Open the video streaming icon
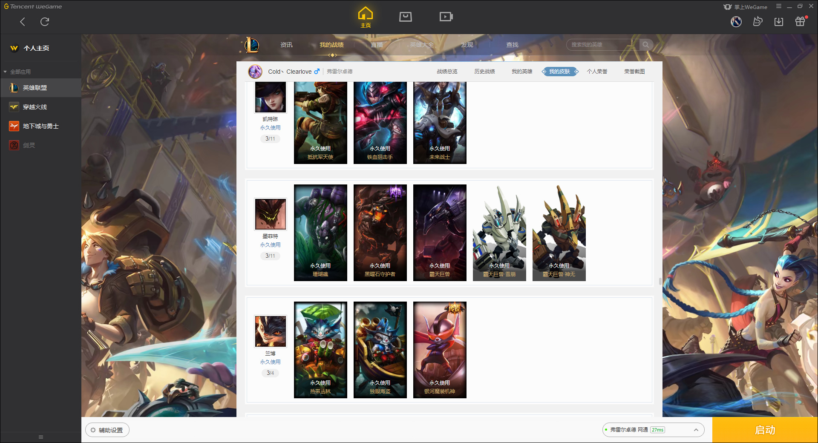 click(x=446, y=17)
